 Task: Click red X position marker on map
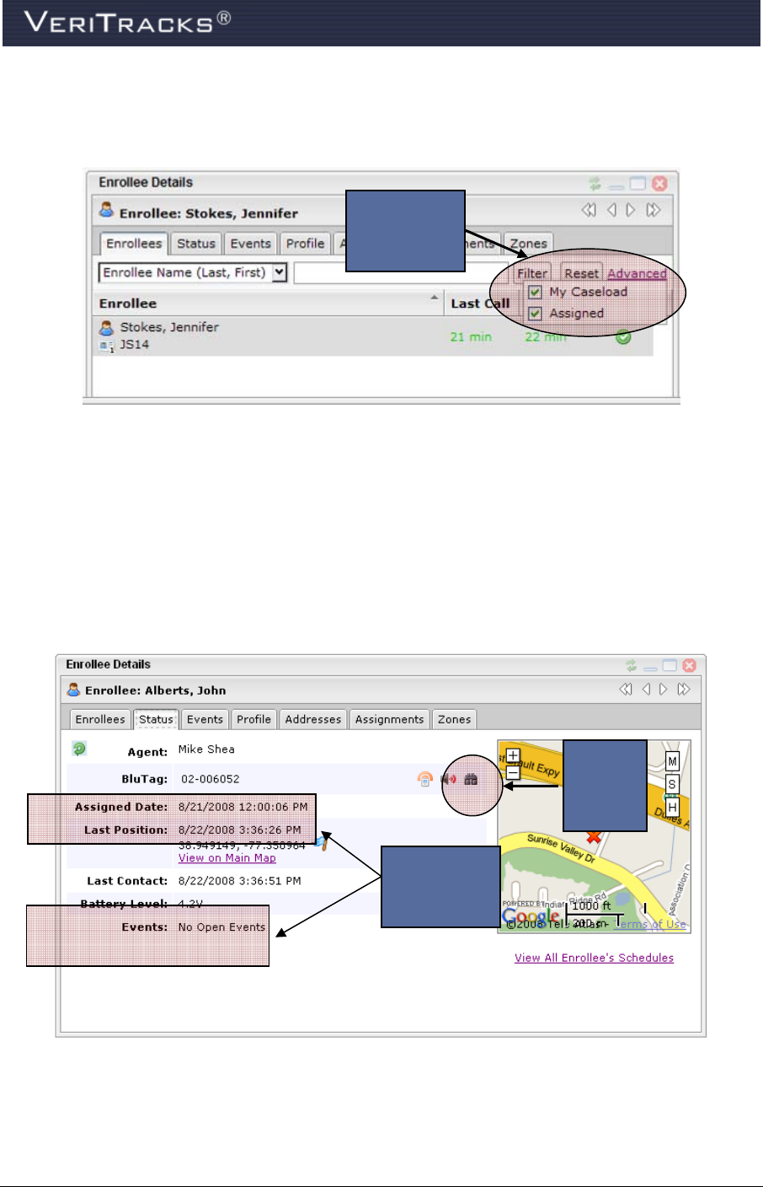point(594,836)
